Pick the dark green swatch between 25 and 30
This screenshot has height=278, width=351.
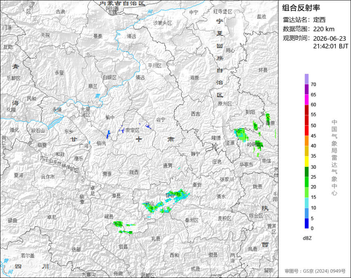tap(307, 172)
